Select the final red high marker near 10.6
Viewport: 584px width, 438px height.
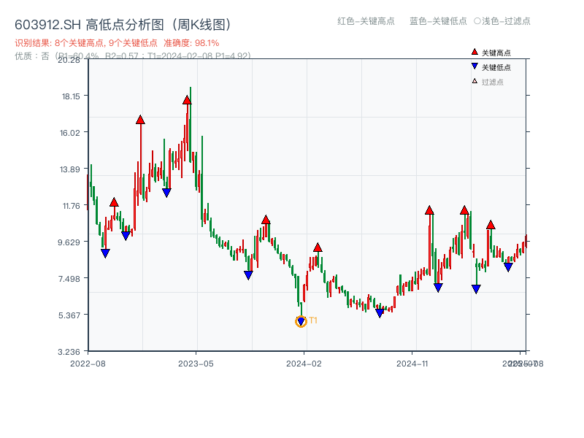point(491,225)
